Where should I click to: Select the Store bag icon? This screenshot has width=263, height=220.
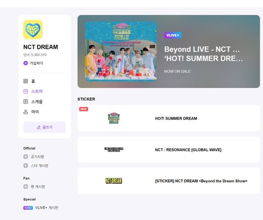(x=26, y=91)
